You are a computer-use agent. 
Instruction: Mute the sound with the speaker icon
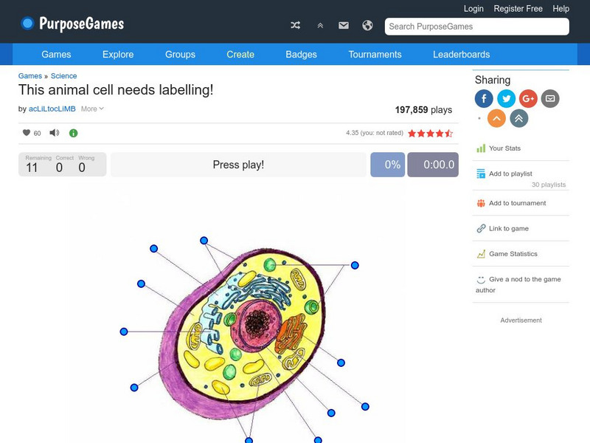[x=54, y=133]
